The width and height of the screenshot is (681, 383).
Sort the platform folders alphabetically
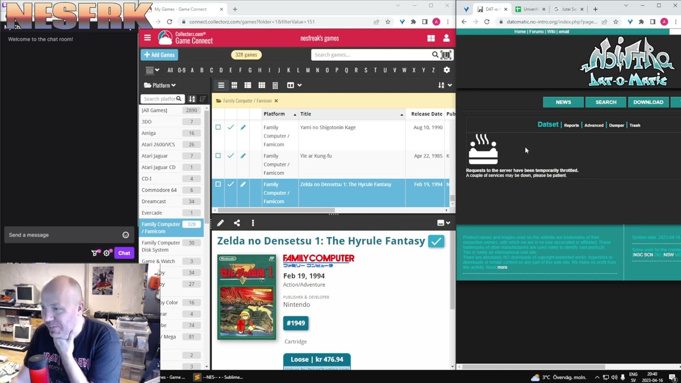[x=192, y=99]
